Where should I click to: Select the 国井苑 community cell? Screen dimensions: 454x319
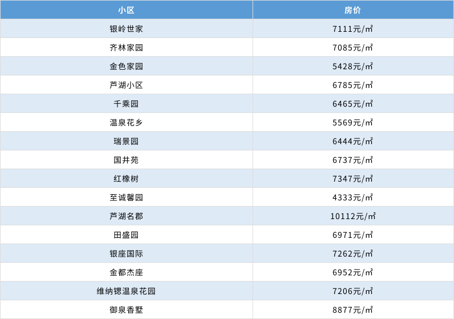click(x=126, y=159)
